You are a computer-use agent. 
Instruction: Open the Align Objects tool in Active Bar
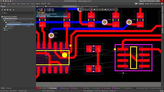click(x=92, y=9)
